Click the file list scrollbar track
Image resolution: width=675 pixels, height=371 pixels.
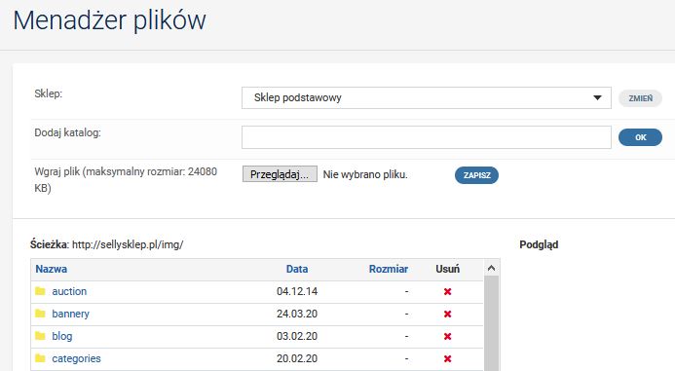coord(491,322)
